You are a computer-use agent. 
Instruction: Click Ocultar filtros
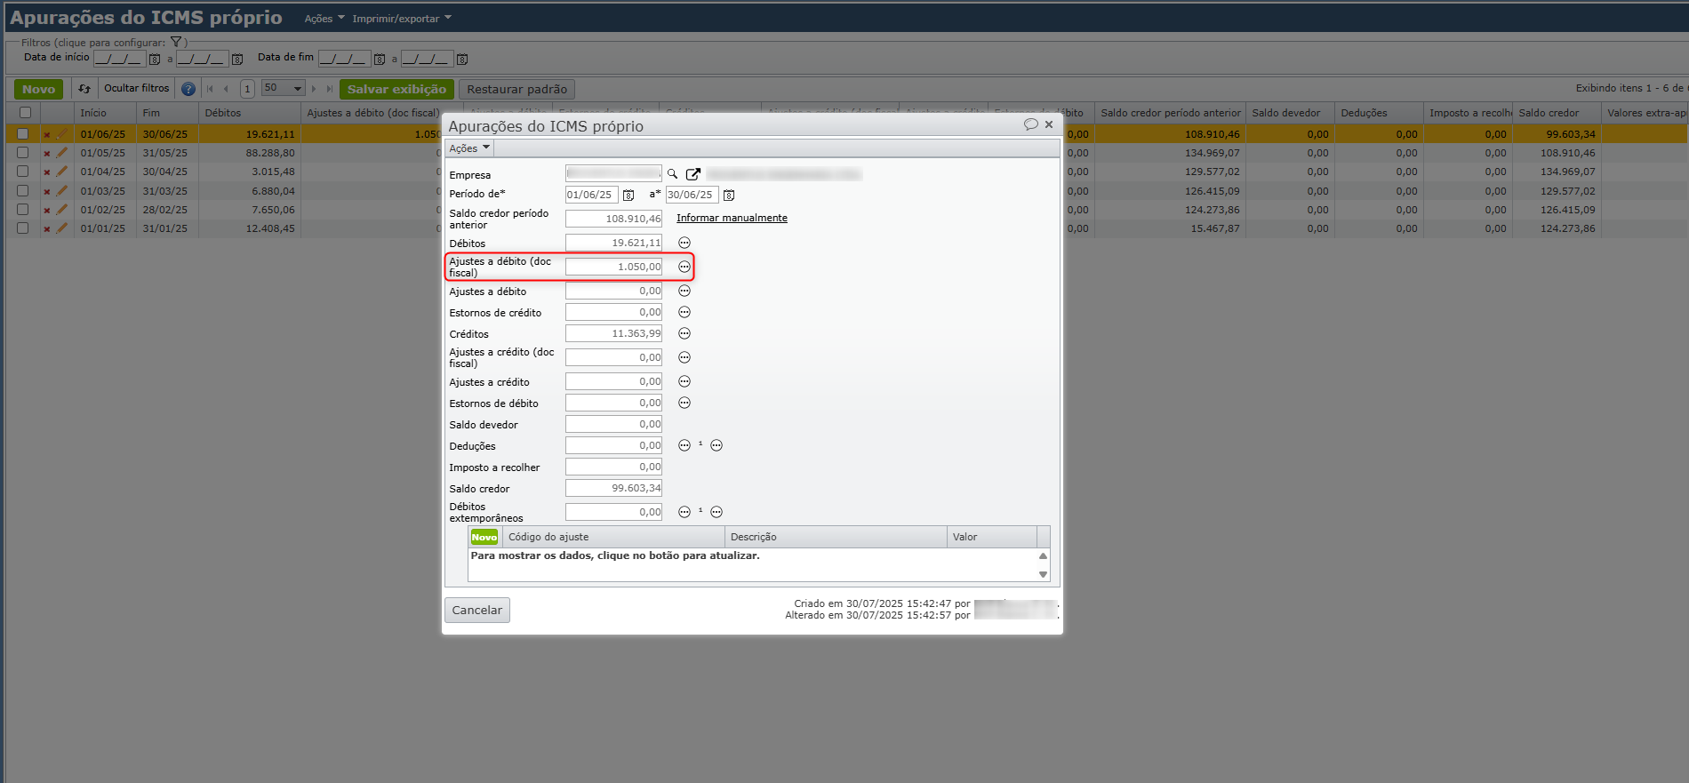[x=136, y=88]
